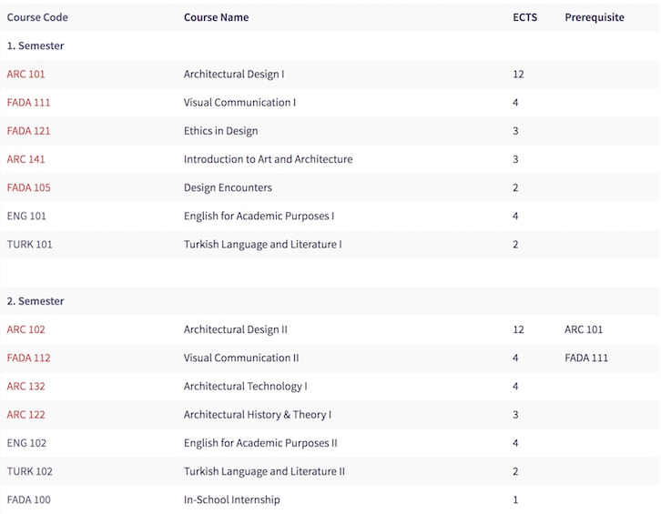This screenshot has height=514, width=661.
Task: Select the FADA 105 course link
Action: point(28,187)
